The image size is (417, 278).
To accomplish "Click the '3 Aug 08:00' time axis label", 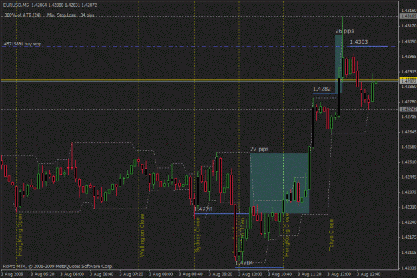I will 161,274.
